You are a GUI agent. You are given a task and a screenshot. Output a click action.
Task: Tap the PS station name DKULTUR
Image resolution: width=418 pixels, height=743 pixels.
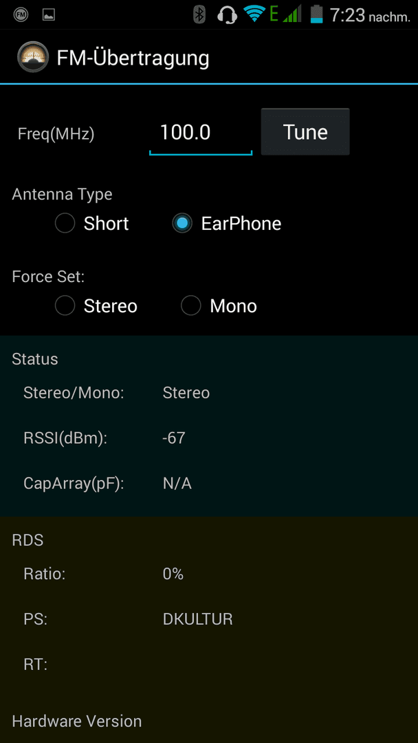(x=198, y=619)
